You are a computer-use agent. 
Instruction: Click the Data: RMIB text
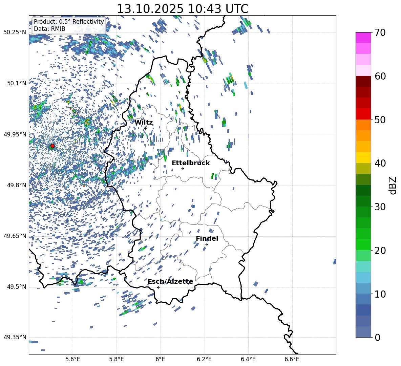(49, 29)
